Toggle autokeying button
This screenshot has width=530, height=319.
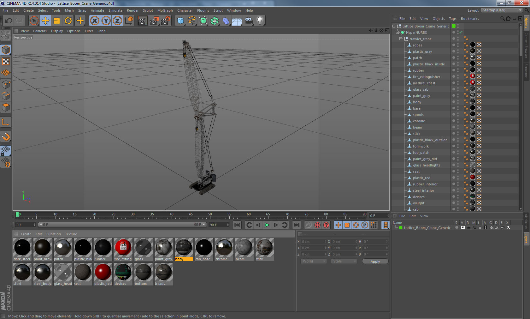[x=317, y=225]
